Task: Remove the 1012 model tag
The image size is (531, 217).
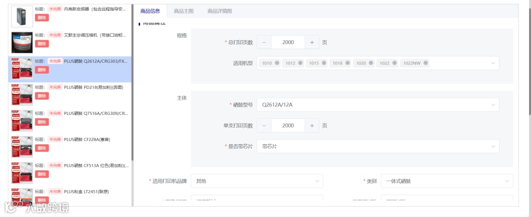Action: pyautogui.click(x=300, y=63)
